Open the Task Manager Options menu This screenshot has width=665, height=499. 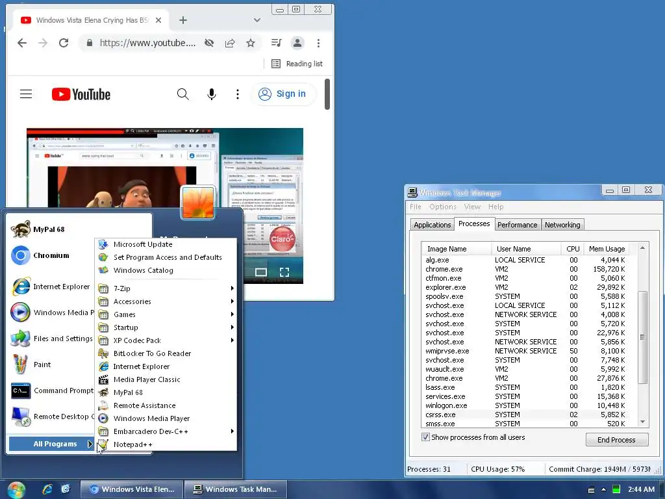443,207
